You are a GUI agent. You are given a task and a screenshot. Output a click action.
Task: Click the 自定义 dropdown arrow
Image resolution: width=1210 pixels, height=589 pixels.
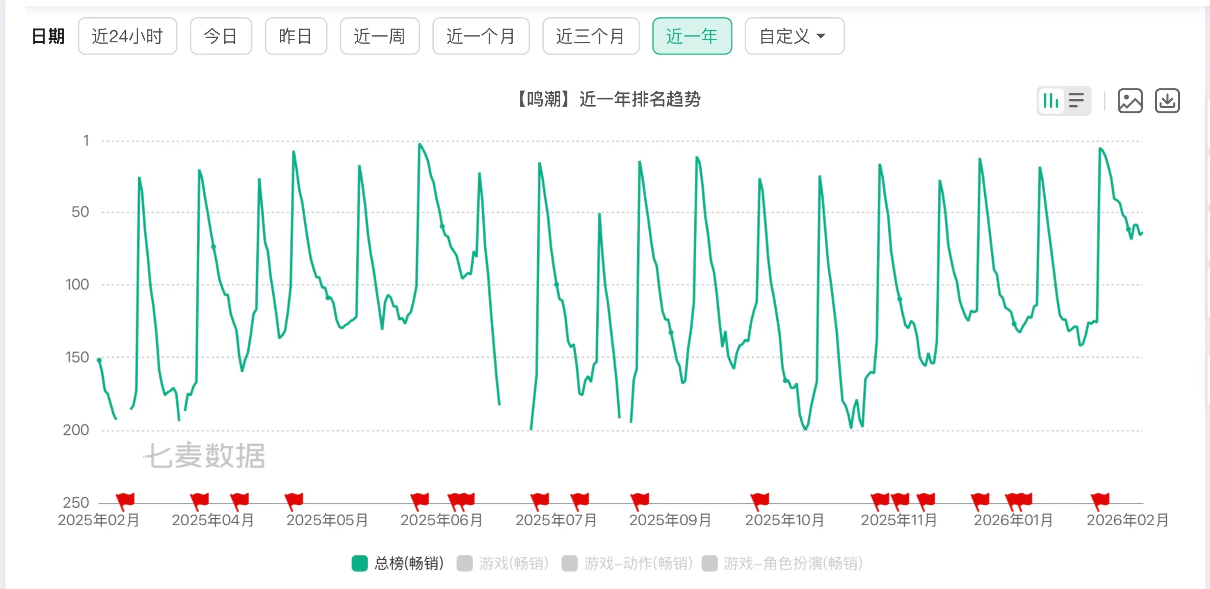click(x=821, y=36)
